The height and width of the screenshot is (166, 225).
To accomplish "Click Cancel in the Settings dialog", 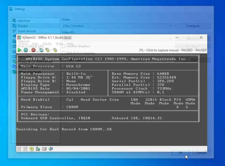I will point(201,153).
